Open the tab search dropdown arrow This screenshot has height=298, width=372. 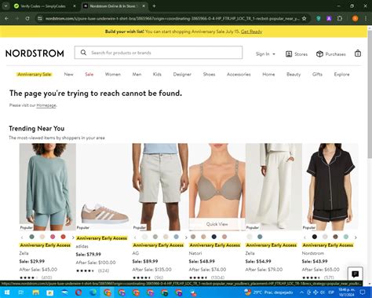5,6
